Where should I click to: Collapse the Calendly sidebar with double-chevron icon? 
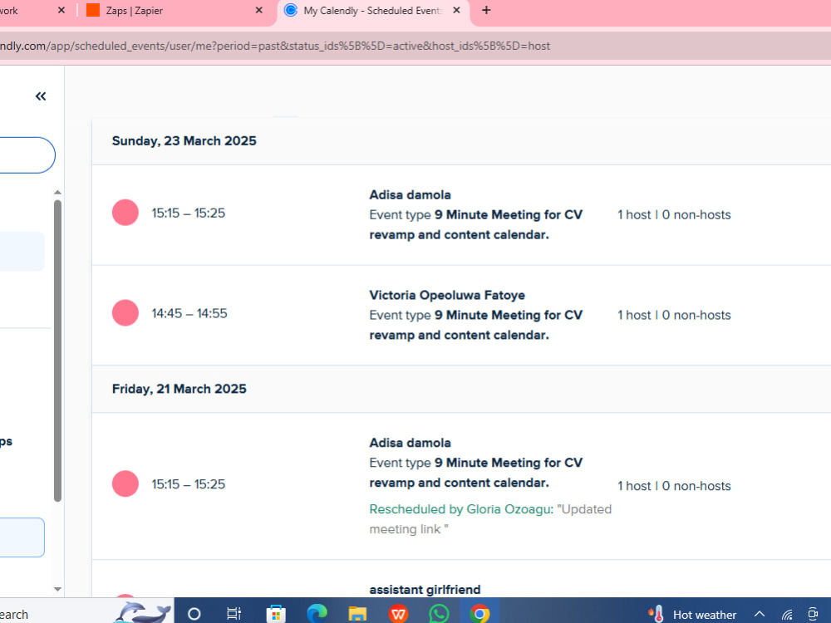tap(41, 96)
